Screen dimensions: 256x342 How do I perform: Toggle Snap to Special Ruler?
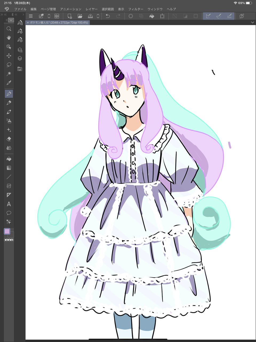coord(219,16)
